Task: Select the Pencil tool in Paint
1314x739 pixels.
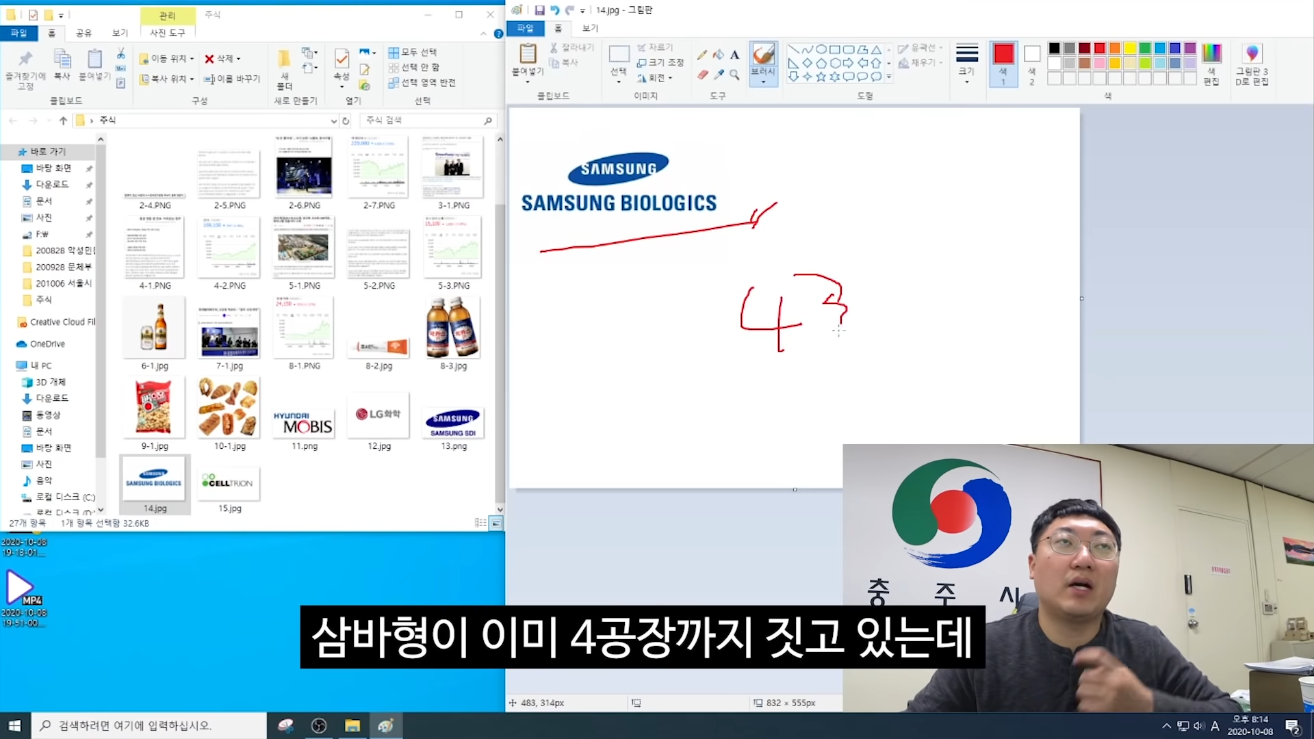Action: click(x=702, y=55)
